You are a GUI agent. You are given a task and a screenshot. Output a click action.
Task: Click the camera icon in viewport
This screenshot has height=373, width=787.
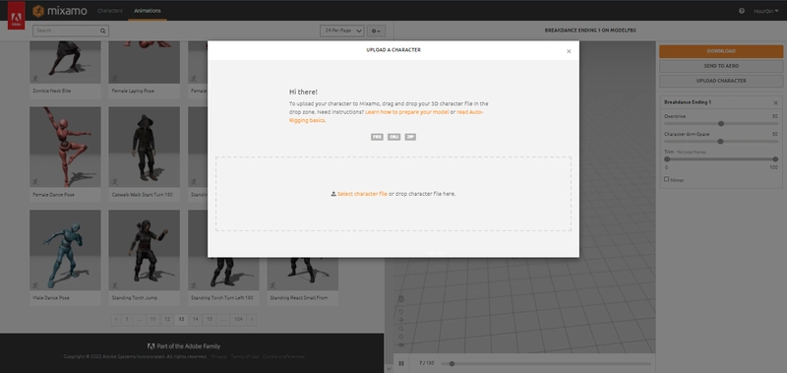(401, 344)
